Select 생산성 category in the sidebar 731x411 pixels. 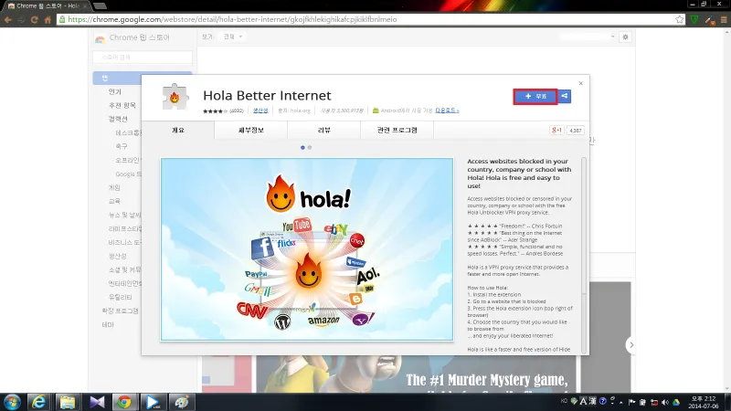click(118, 256)
